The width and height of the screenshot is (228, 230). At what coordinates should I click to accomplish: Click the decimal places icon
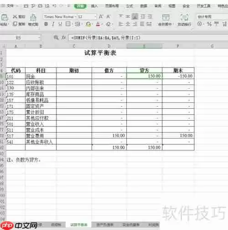pos(225,24)
